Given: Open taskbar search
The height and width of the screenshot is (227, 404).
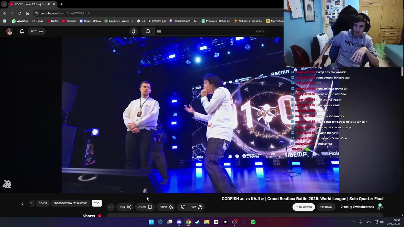Looking at the screenshot, I should [x=160, y=222].
